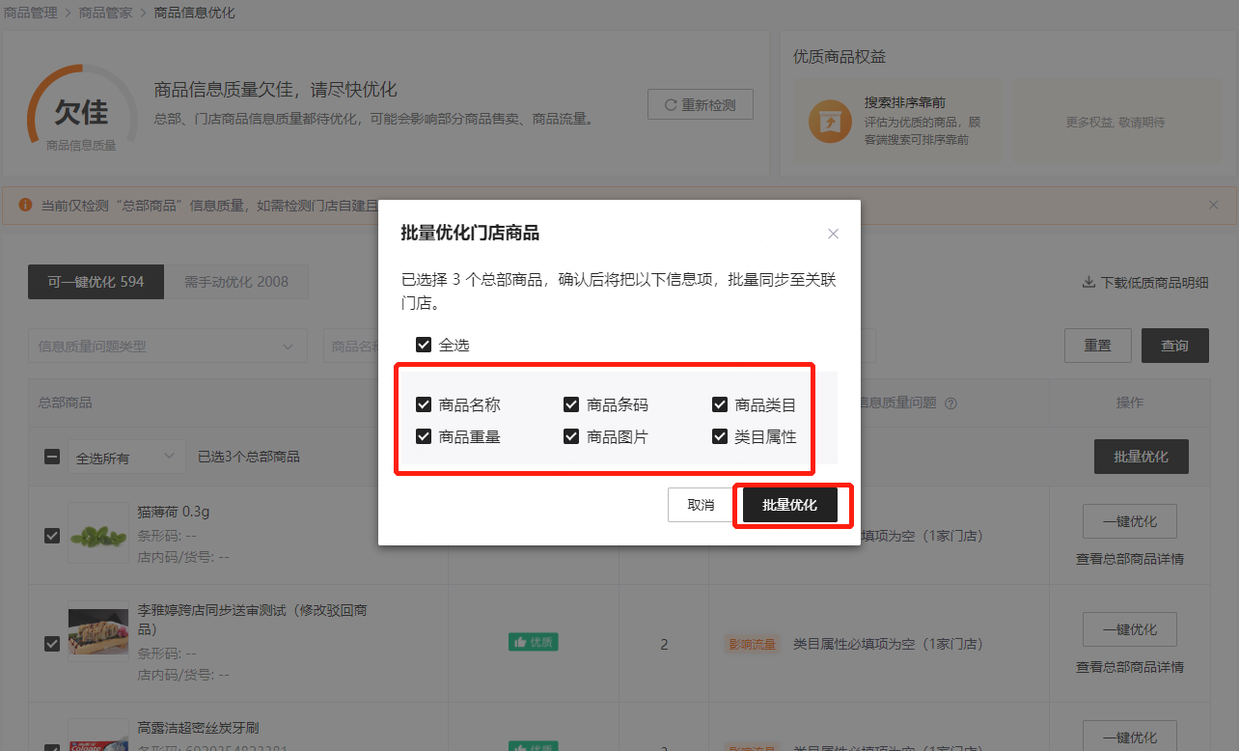Click 取消 button in dialog
The height and width of the screenshot is (751, 1239).
(x=702, y=505)
